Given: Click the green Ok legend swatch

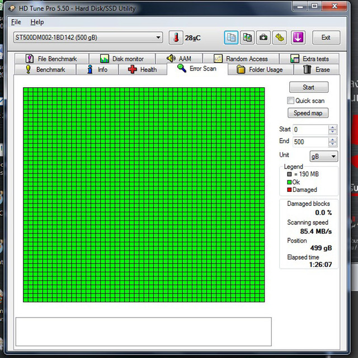Looking at the screenshot, I should pos(289,182).
